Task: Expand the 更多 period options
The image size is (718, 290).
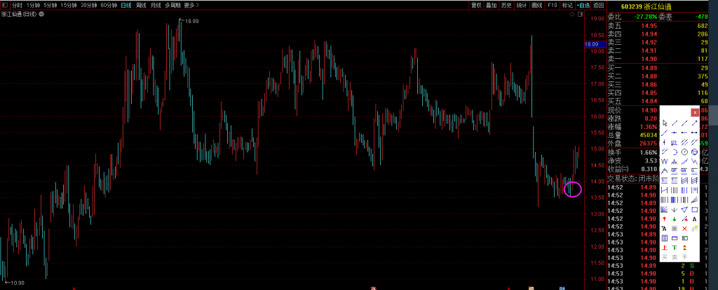Action: point(189,5)
